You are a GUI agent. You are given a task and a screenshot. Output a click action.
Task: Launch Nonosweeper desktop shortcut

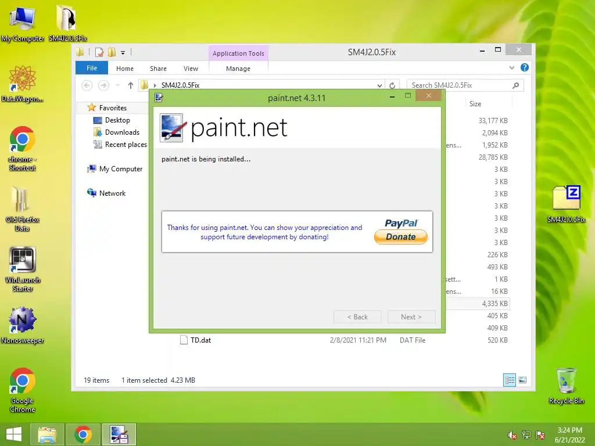22,325
